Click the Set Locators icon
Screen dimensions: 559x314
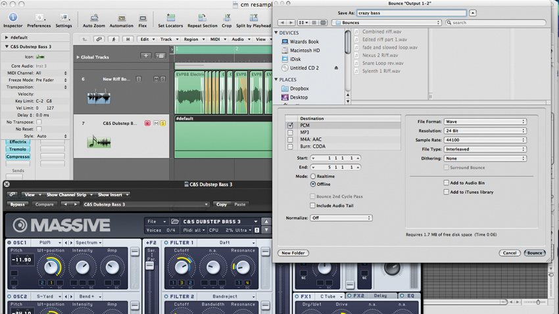(171, 18)
